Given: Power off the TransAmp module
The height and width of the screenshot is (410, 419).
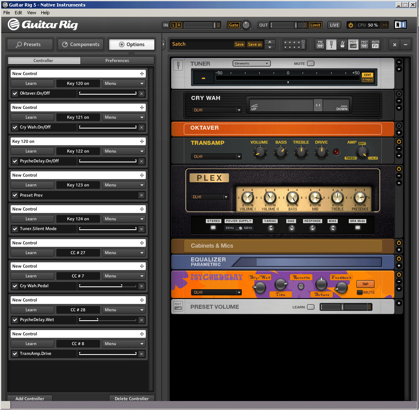Looking at the screenshot, I should (399, 142).
